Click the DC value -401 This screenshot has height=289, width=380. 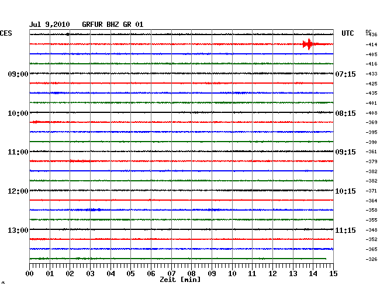pyautogui.click(x=371, y=104)
